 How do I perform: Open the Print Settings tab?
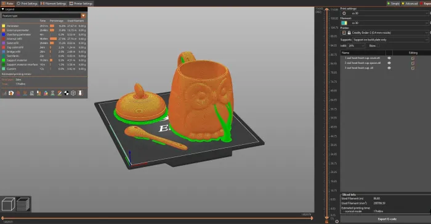(27, 4)
